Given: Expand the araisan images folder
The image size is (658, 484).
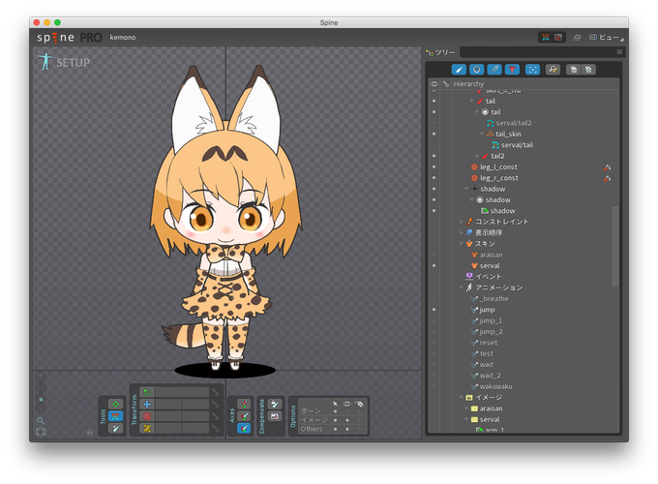Looking at the screenshot, I should [x=466, y=408].
